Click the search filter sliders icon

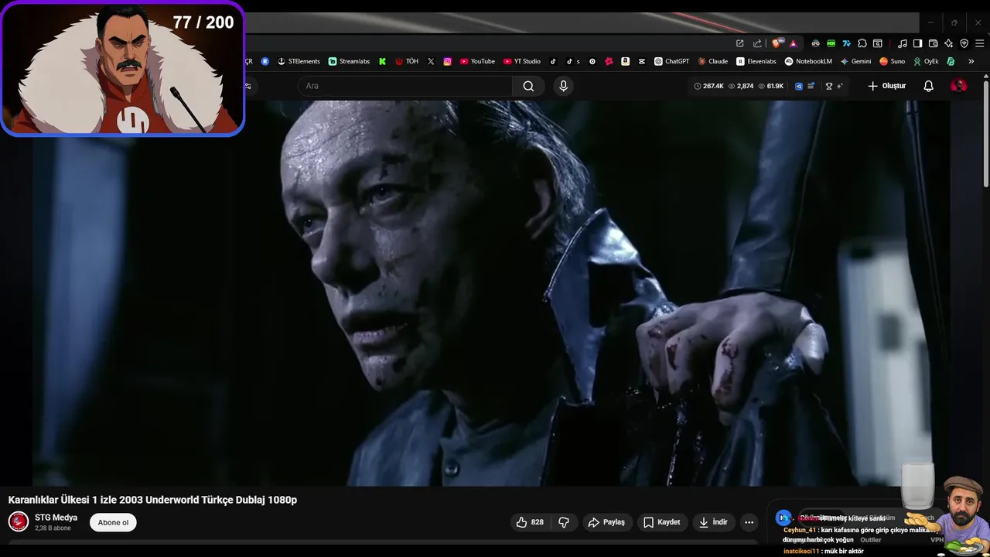coord(247,86)
